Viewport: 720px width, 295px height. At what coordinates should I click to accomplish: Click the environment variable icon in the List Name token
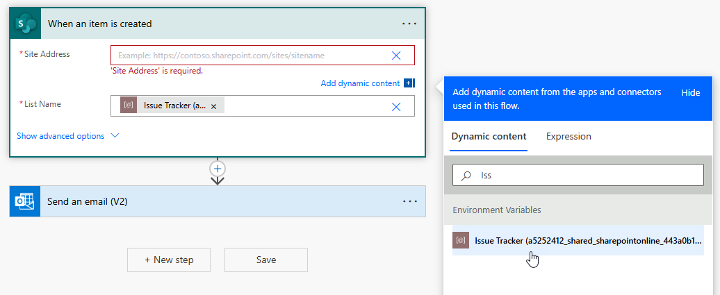pos(129,105)
